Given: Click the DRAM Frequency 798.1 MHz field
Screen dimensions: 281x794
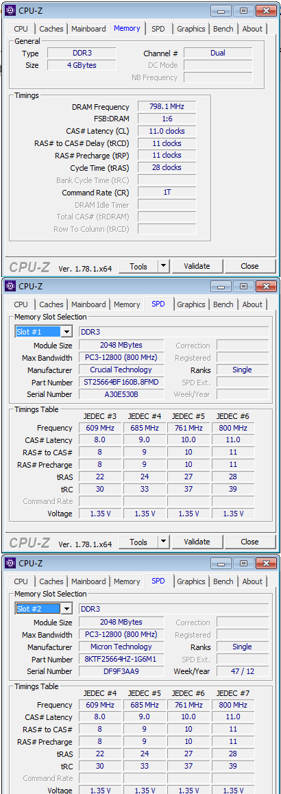Looking at the screenshot, I should [x=167, y=107].
